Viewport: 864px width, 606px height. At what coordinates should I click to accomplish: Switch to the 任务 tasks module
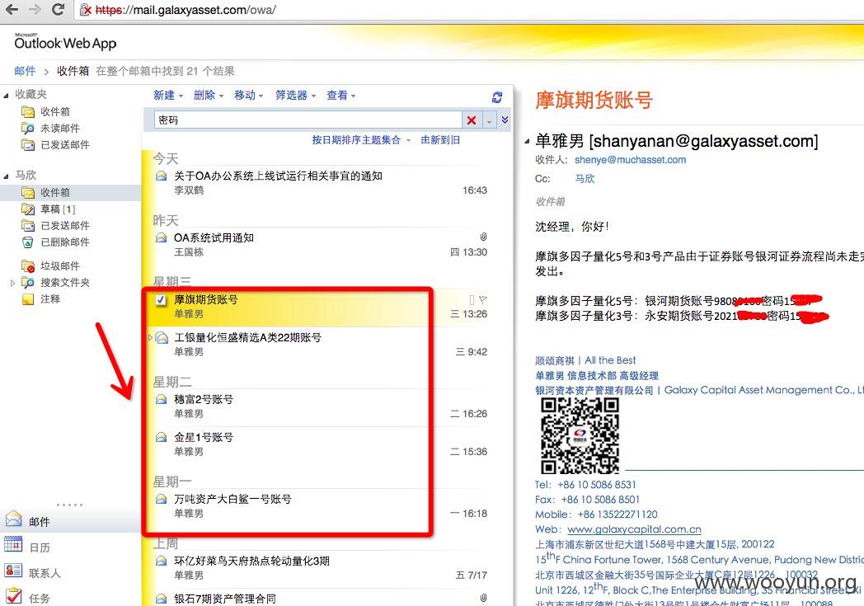coord(71,597)
